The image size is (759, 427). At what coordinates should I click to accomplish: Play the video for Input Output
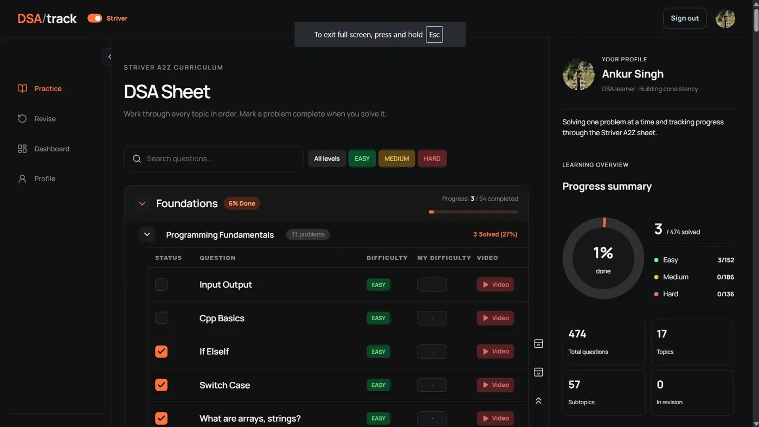[496, 285]
